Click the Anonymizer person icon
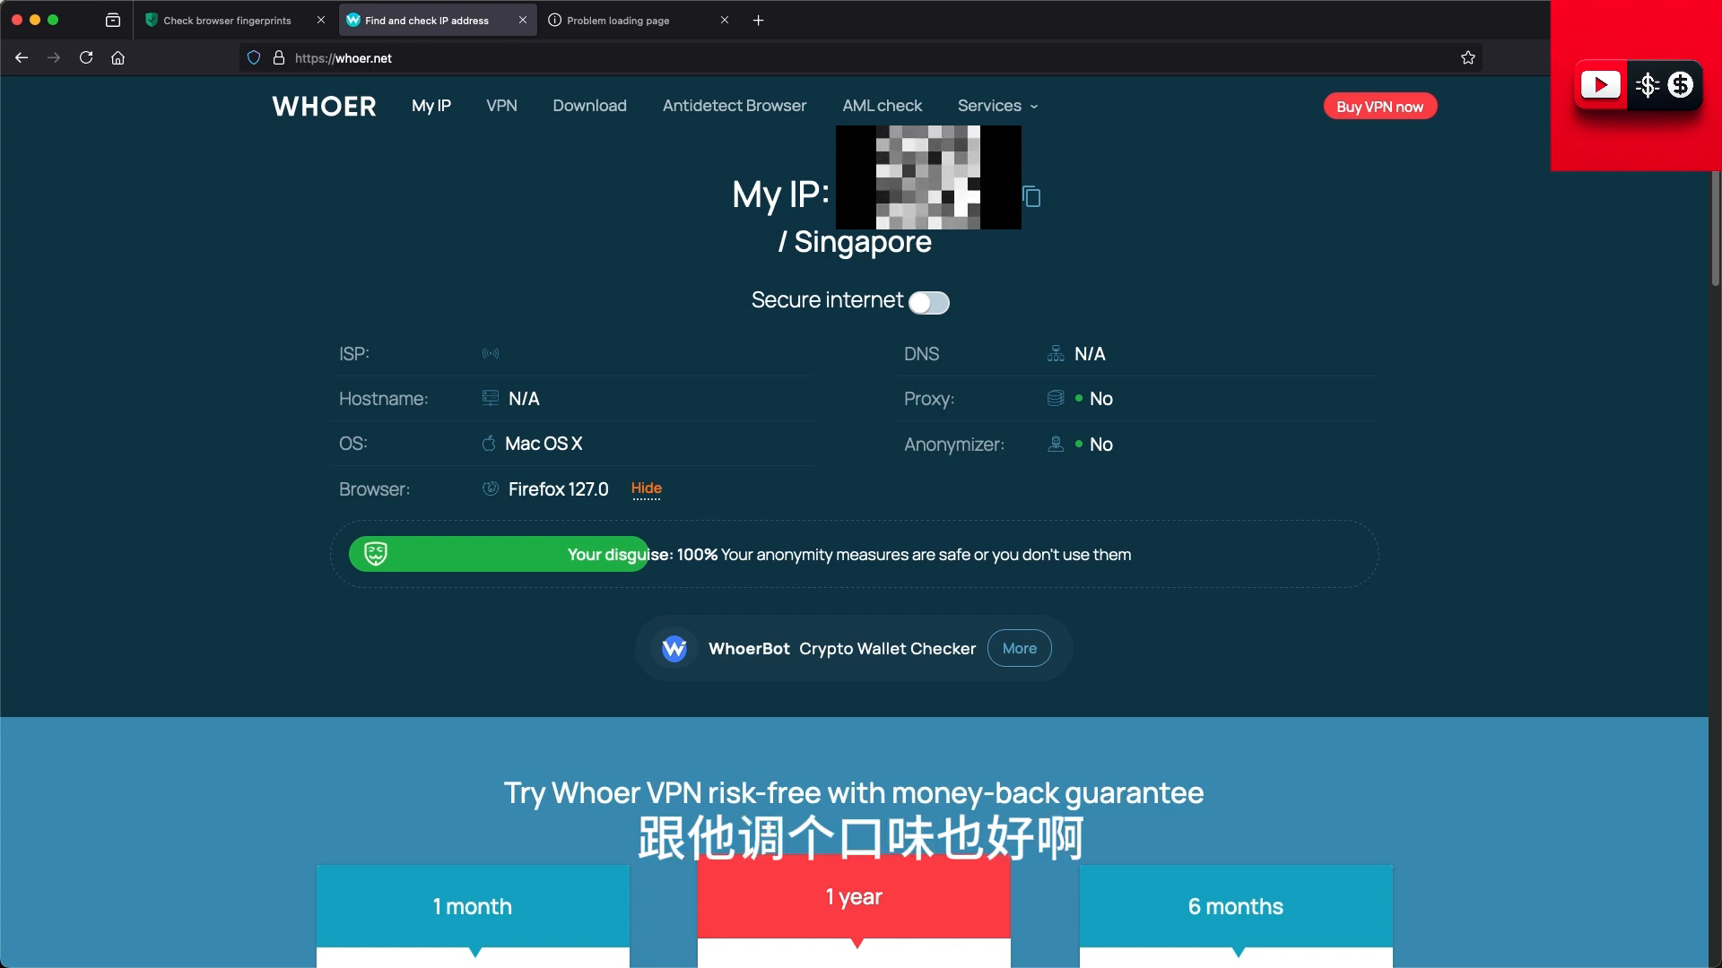 click(1056, 444)
